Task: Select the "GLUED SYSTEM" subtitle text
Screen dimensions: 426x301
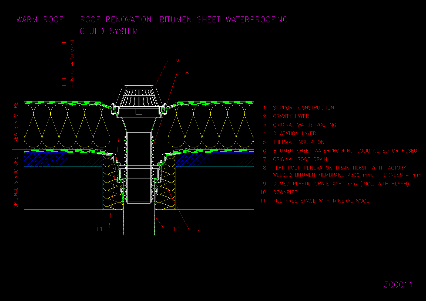Action: click(109, 31)
